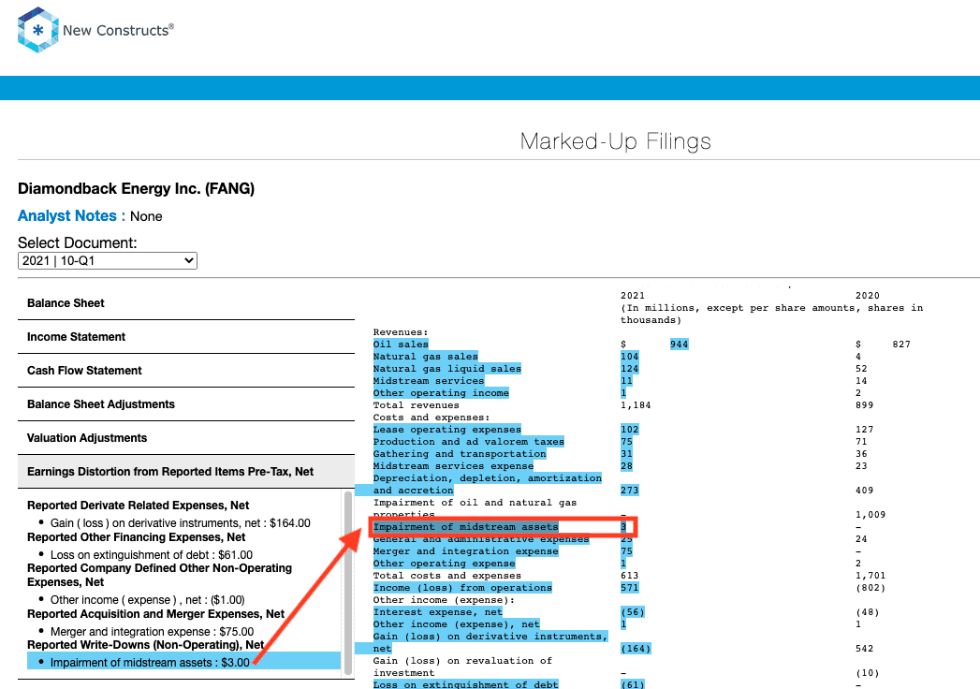Click highlighted 'Gathering and transportation' line
Image resolution: width=980 pixels, height=689 pixels.
pos(460,454)
